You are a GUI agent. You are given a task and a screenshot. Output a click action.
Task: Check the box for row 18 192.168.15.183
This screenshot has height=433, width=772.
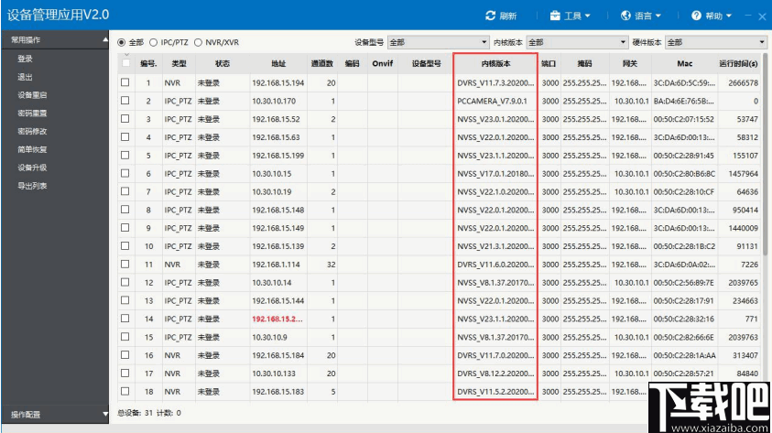125,391
